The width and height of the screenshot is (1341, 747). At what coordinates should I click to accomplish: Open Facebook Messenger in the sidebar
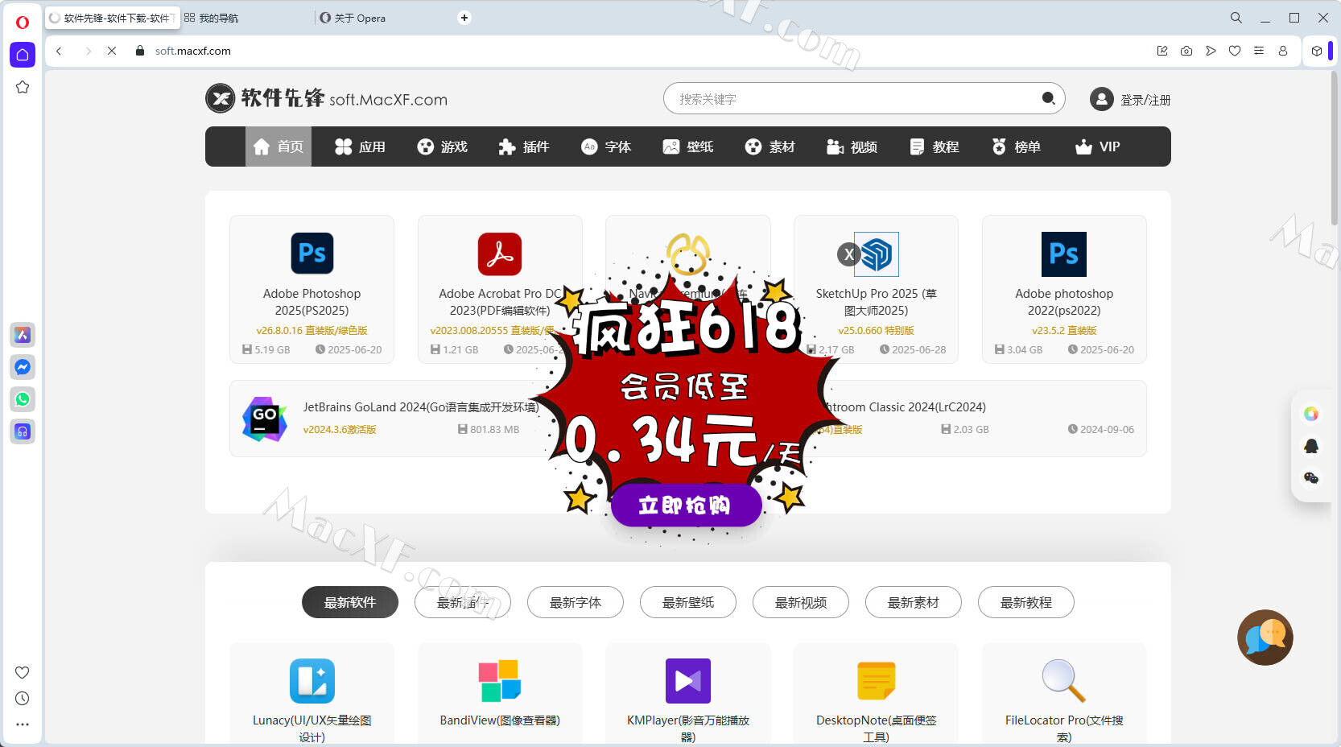pyautogui.click(x=23, y=367)
